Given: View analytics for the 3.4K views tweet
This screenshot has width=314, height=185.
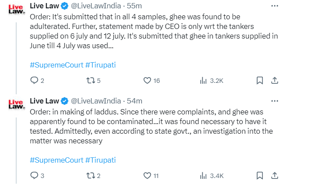Looking at the screenshot, I should 203,176.
